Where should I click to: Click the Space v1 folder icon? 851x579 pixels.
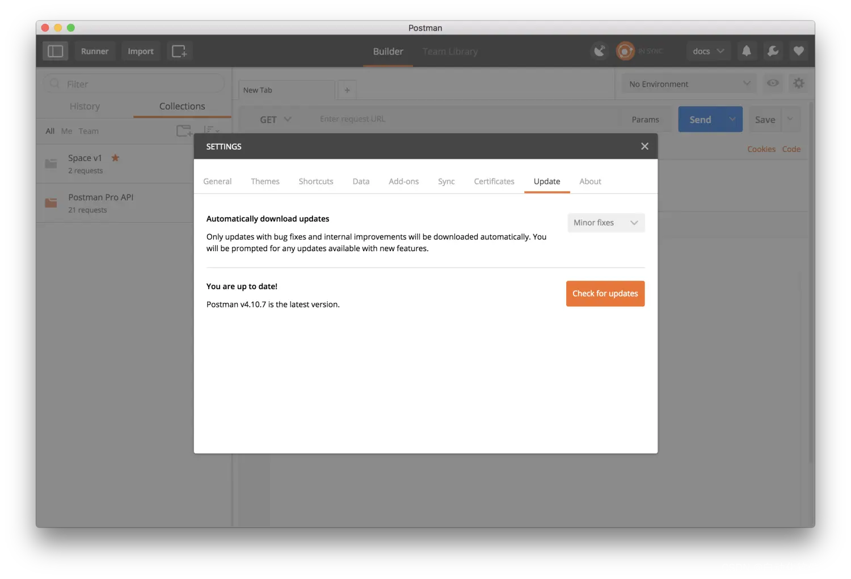(51, 163)
